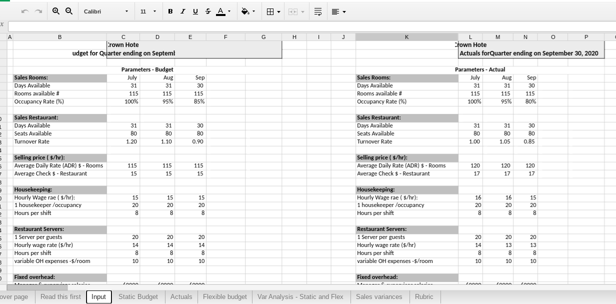Select actual 'Restaurant Servers:' header cell
The width and height of the screenshot is (616, 304).
pos(406,229)
